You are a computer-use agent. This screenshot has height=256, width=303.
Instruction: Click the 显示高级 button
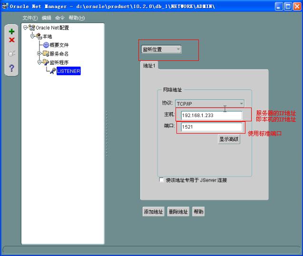[x=229, y=139]
